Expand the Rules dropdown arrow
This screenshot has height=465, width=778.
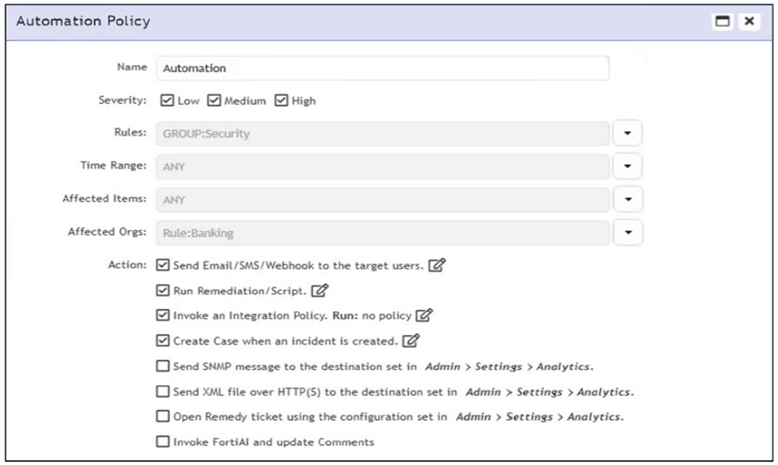(629, 134)
